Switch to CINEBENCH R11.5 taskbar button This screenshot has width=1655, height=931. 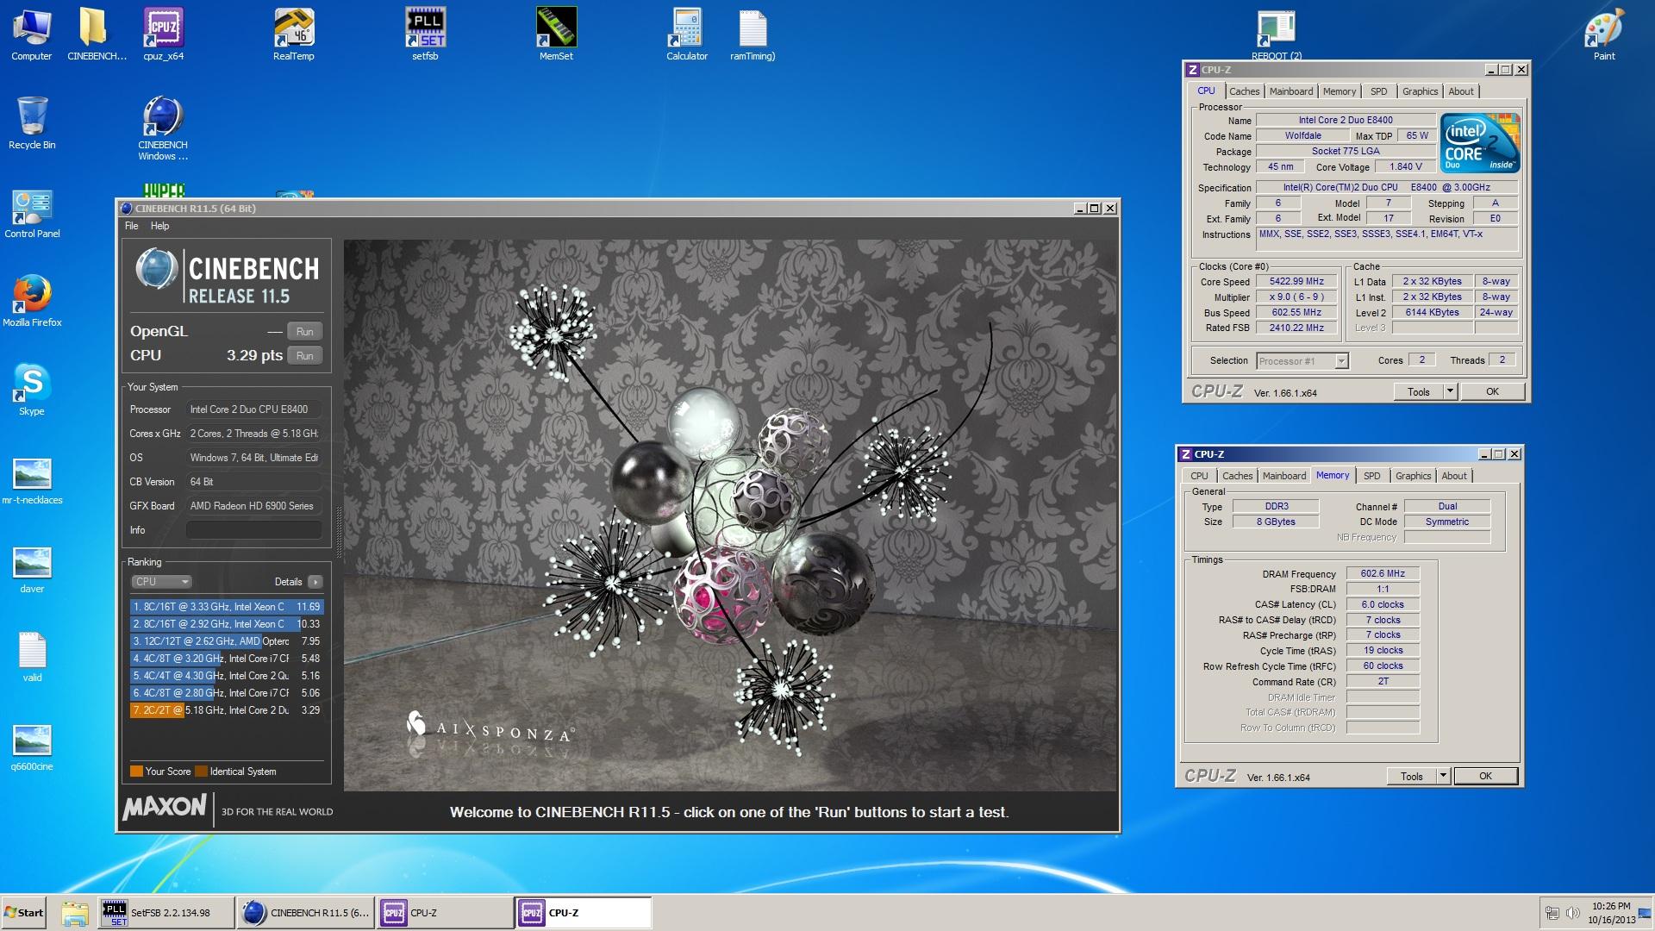[x=305, y=913]
